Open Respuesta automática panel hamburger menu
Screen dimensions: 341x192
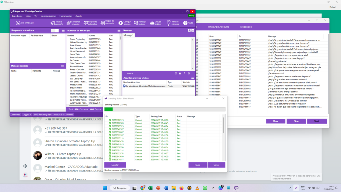coord(63,31)
